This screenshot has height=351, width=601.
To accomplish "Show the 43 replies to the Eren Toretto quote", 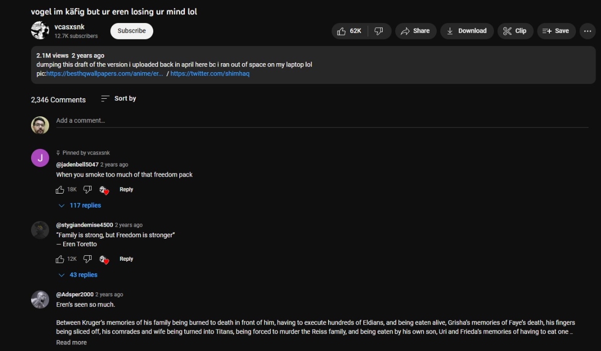I will pos(78,274).
